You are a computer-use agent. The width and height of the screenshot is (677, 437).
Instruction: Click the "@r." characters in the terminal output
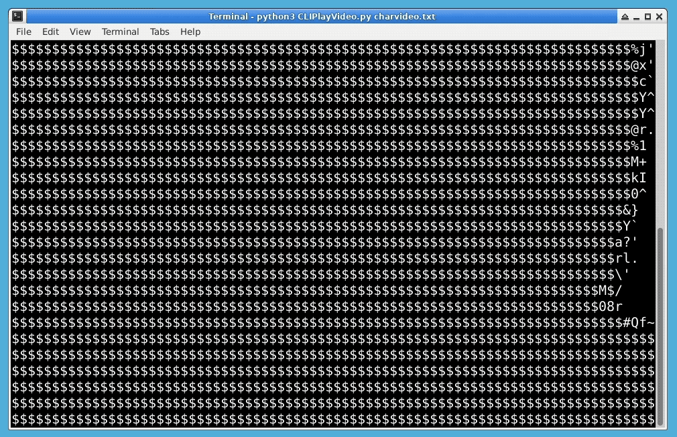point(642,129)
